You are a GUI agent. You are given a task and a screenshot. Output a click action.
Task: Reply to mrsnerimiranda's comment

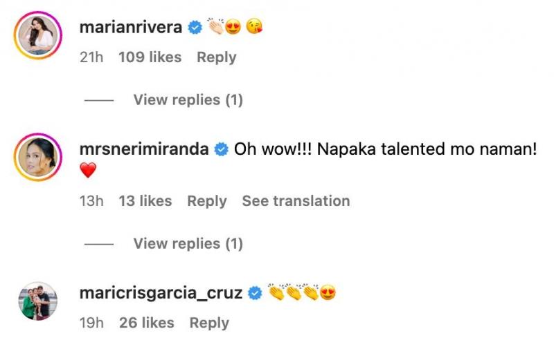[206, 201]
